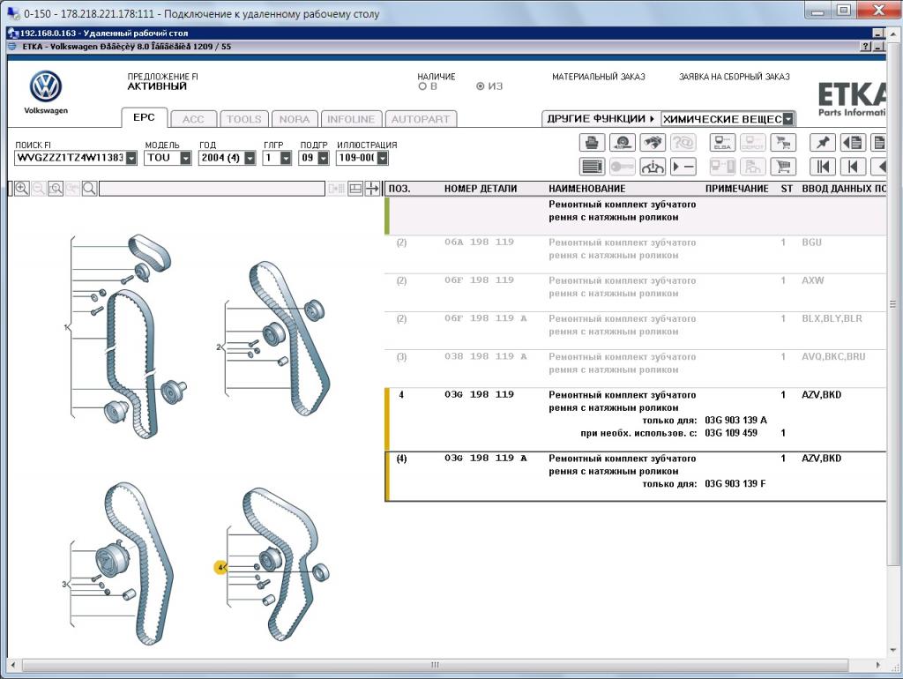Select the НАЛИЧИЕ 'ИЗ' radio button

(x=480, y=86)
